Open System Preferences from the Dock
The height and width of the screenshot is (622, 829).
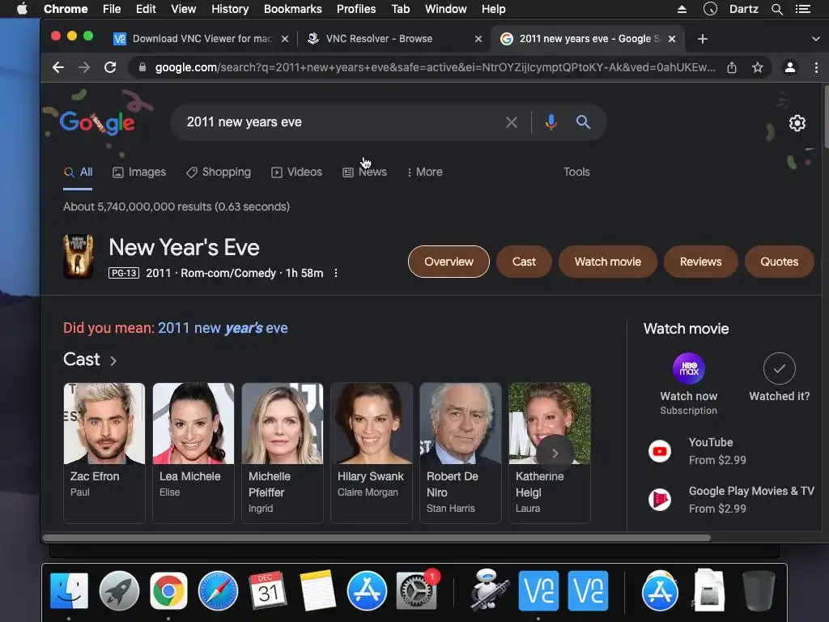[x=417, y=590]
